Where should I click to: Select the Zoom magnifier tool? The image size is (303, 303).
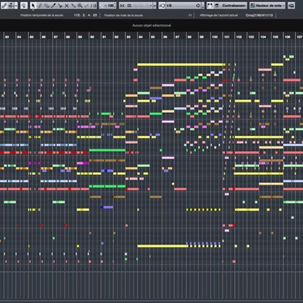(x=79, y=5)
